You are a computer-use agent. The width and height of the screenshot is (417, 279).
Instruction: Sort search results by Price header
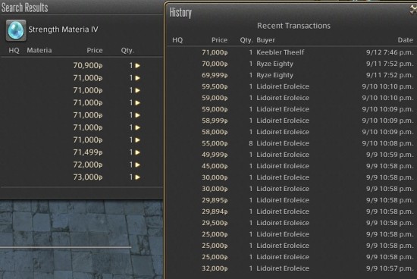(x=95, y=50)
